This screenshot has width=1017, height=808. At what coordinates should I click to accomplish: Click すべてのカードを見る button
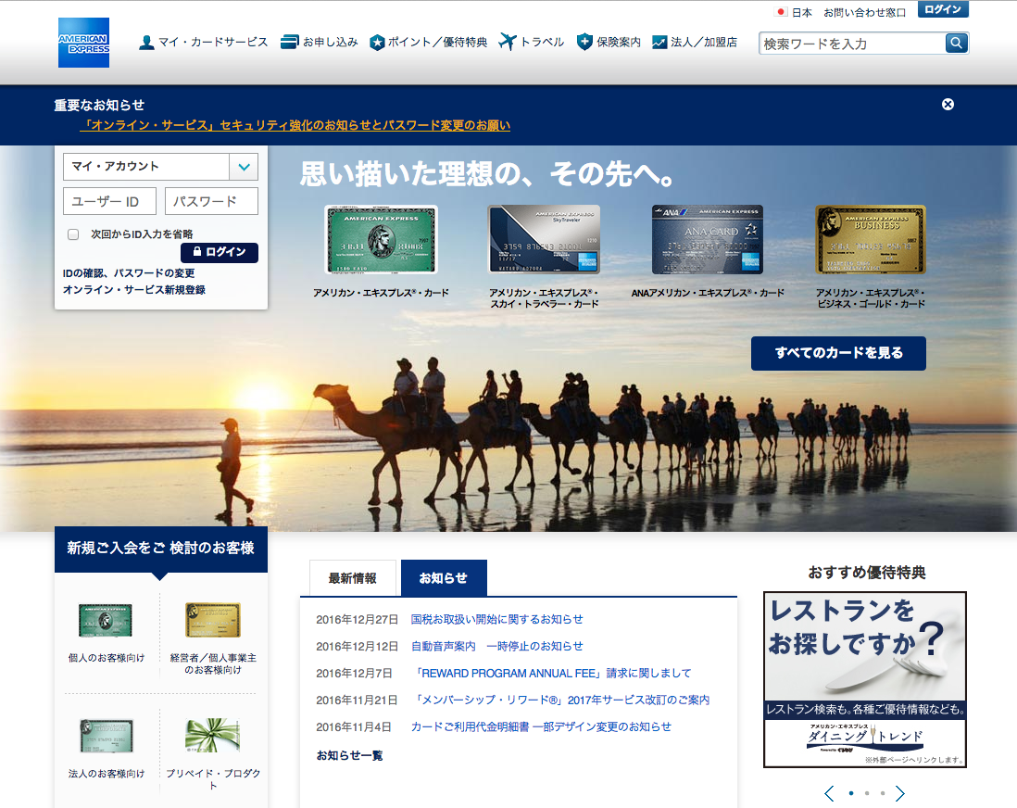838,353
